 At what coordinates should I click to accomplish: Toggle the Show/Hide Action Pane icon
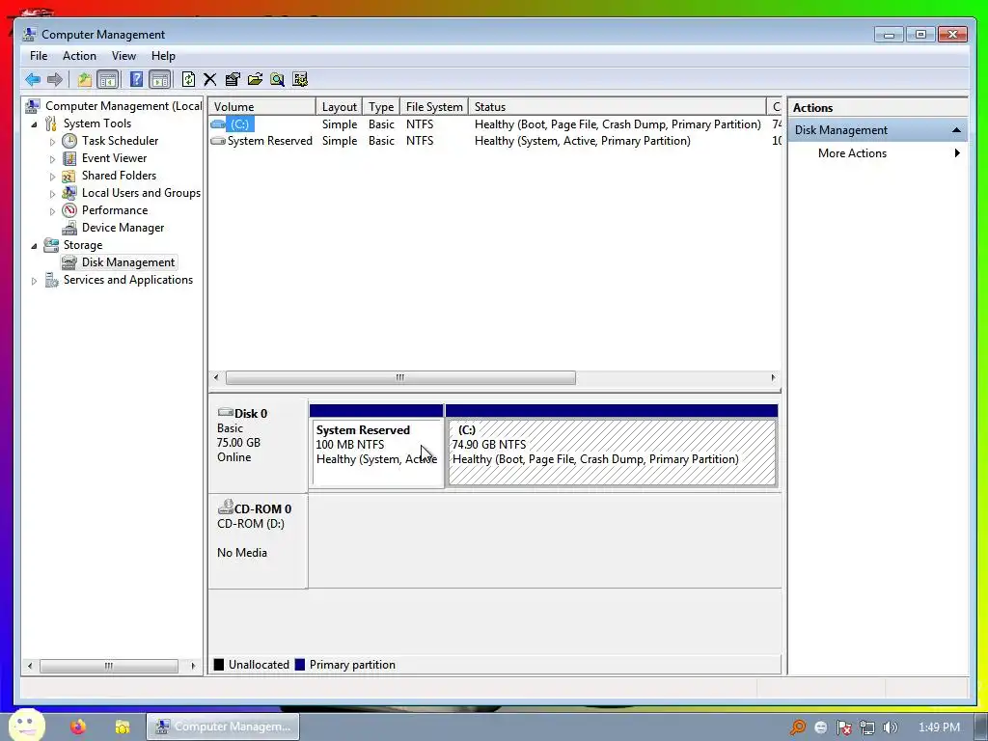pos(160,79)
